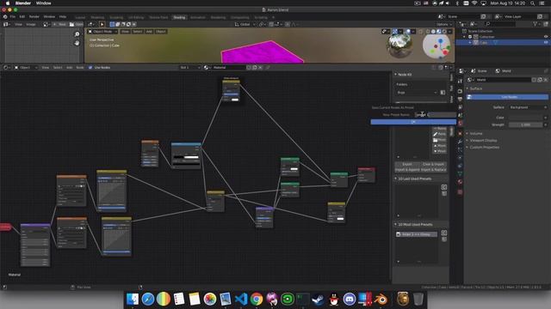Open the Slot 1 dropdown in the node editor
The image size is (551, 309).
[189, 67]
